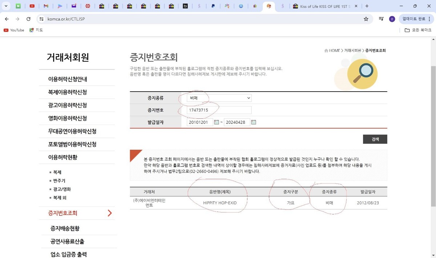Open 이용허락신청안내 in sidebar
This screenshot has width=436, height=258.
68,79
